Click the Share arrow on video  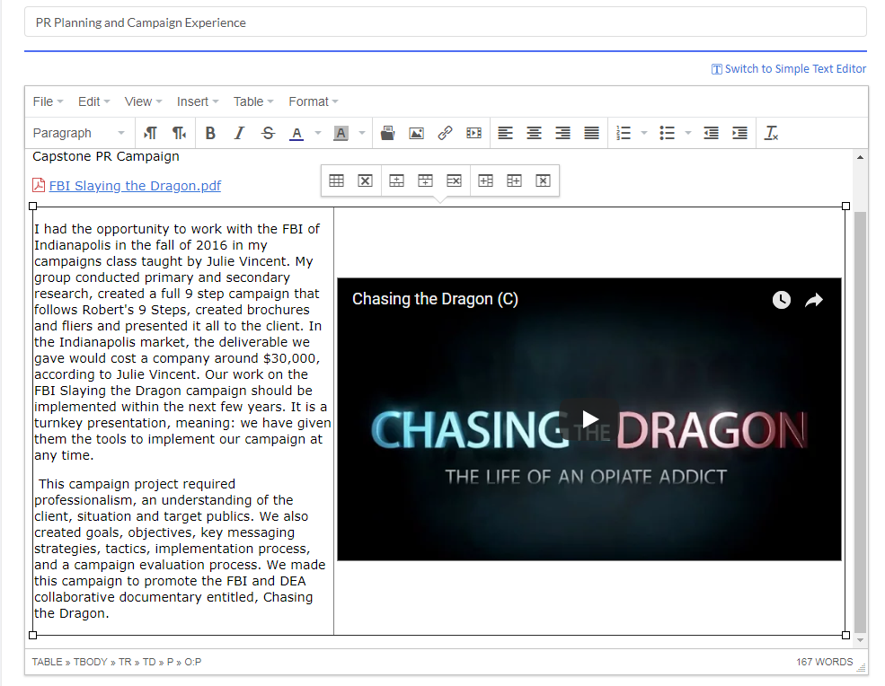pos(813,300)
